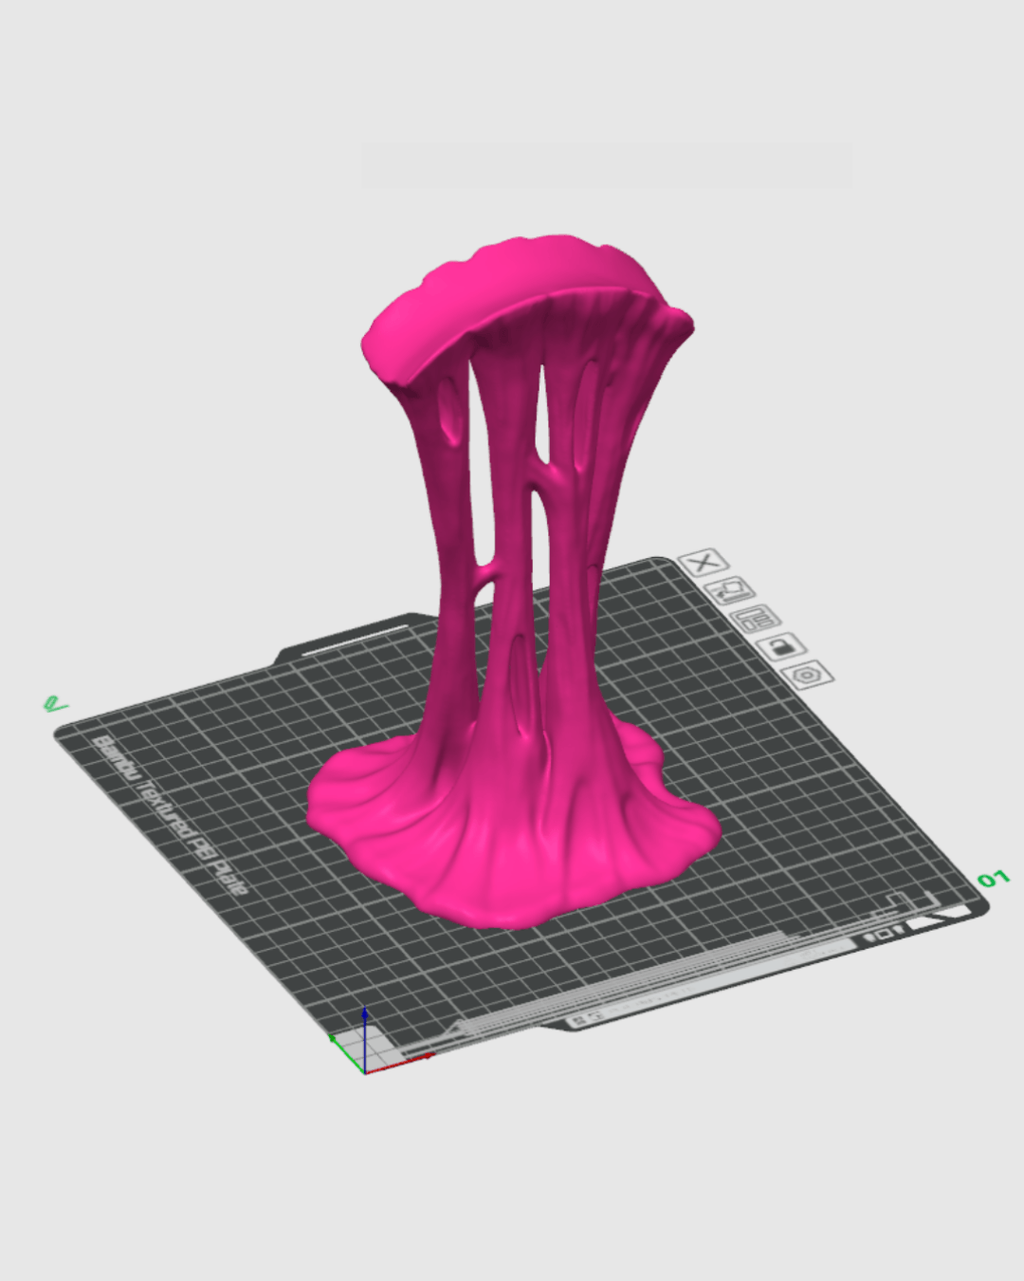Click the X icon to remove plate objects
Image resolution: width=1024 pixels, height=1281 pixels.
[x=703, y=563]
